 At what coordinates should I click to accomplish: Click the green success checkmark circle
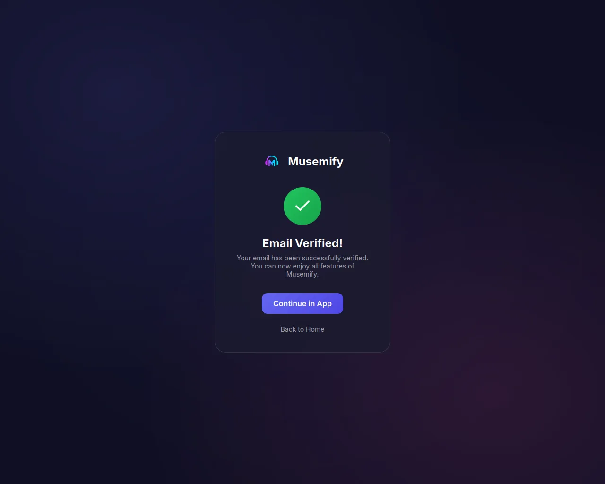pyautogui.click(x=302, y=206)
